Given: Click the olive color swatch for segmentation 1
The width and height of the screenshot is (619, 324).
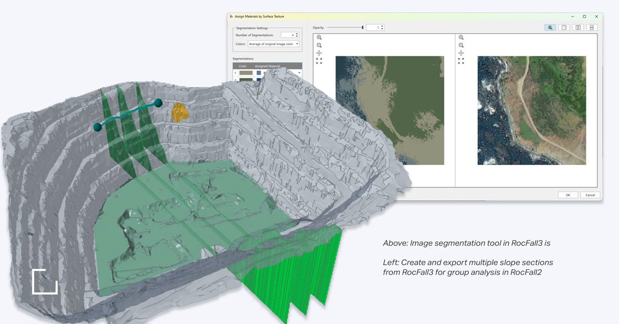Looking at the screenshot, I should click(x=245, y=72).
